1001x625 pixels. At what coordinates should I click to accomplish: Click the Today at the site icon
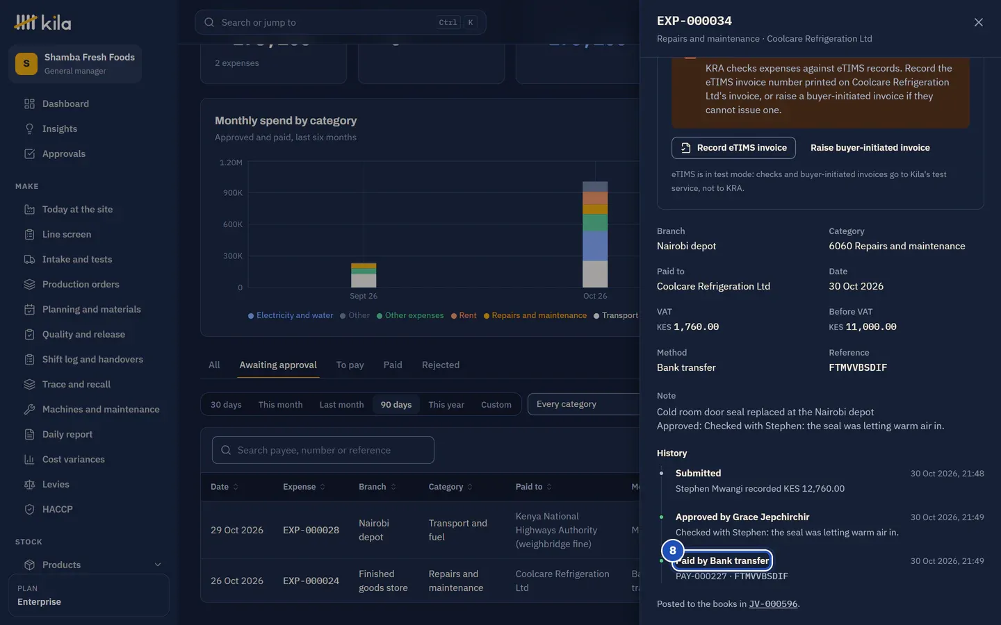[29, 210]
